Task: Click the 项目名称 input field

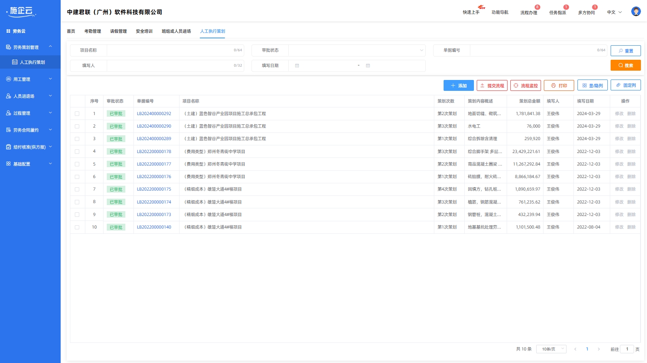Action: point(170,50)
